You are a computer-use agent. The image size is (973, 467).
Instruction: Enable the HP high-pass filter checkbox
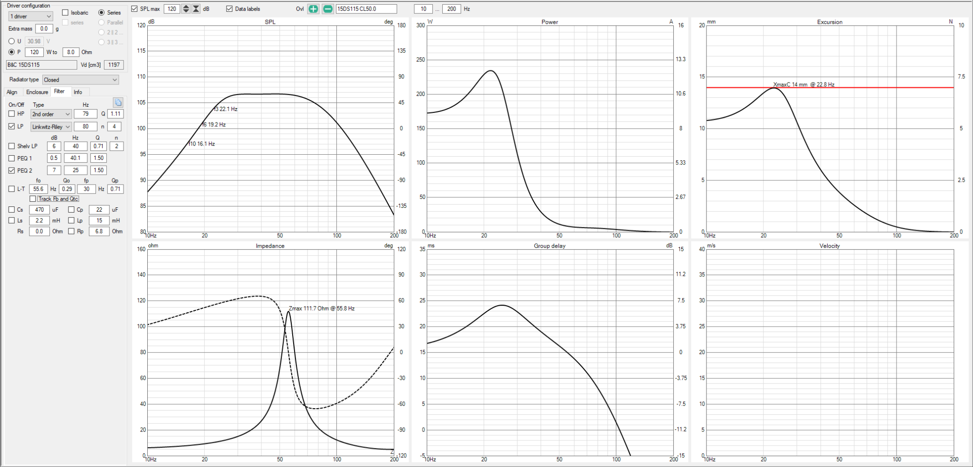[12, 114]
